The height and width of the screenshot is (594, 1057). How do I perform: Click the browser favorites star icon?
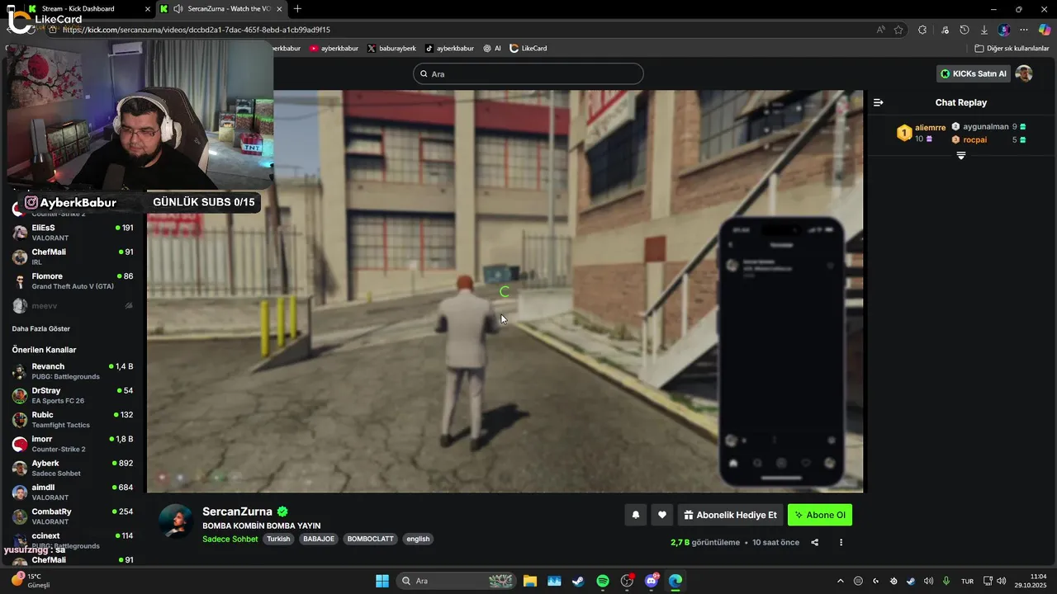point(898,30)
